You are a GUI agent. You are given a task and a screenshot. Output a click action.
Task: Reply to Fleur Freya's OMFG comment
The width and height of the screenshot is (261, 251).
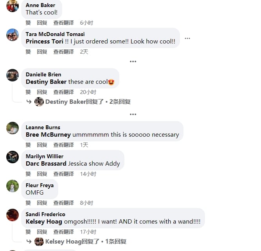[42, 203]
